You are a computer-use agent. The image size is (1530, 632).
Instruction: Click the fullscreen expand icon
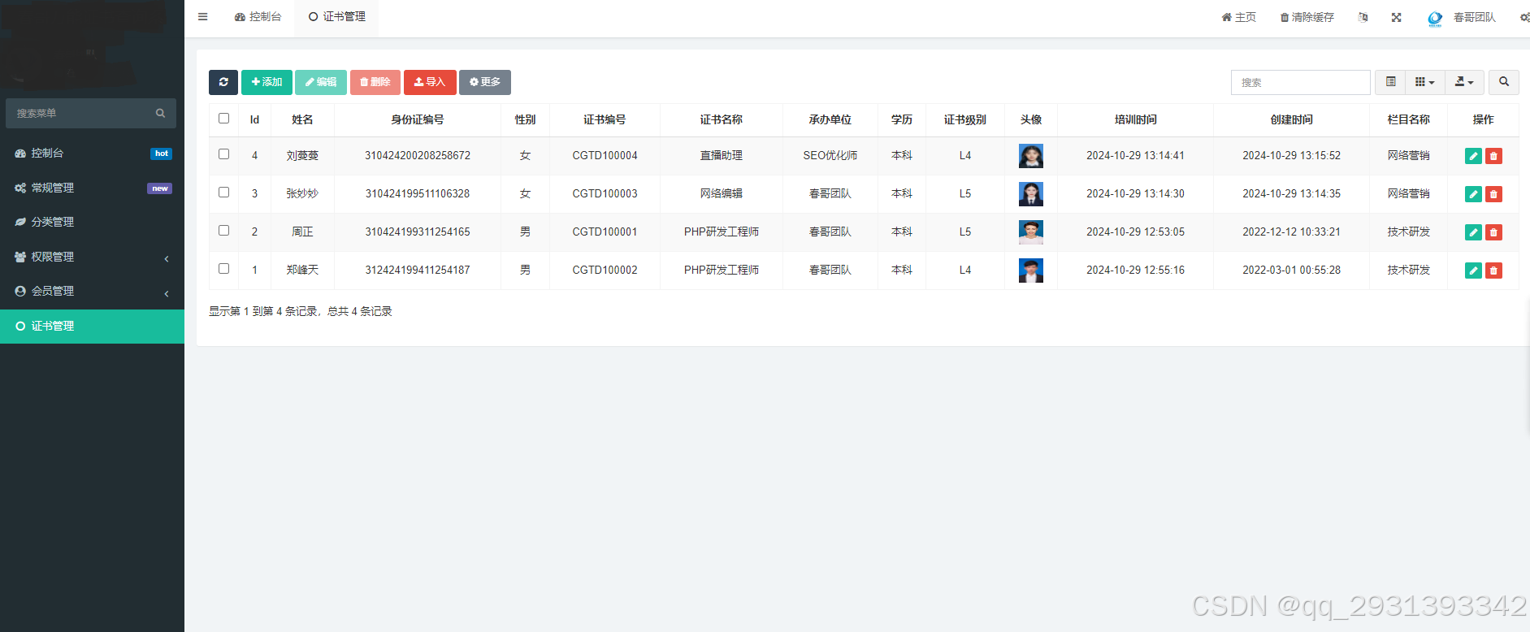tap(1396, 17)
